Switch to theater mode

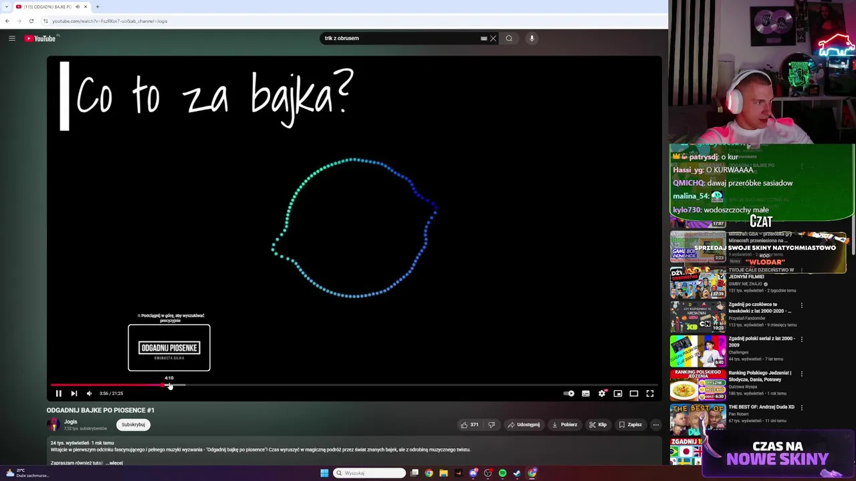coord(634,393)
